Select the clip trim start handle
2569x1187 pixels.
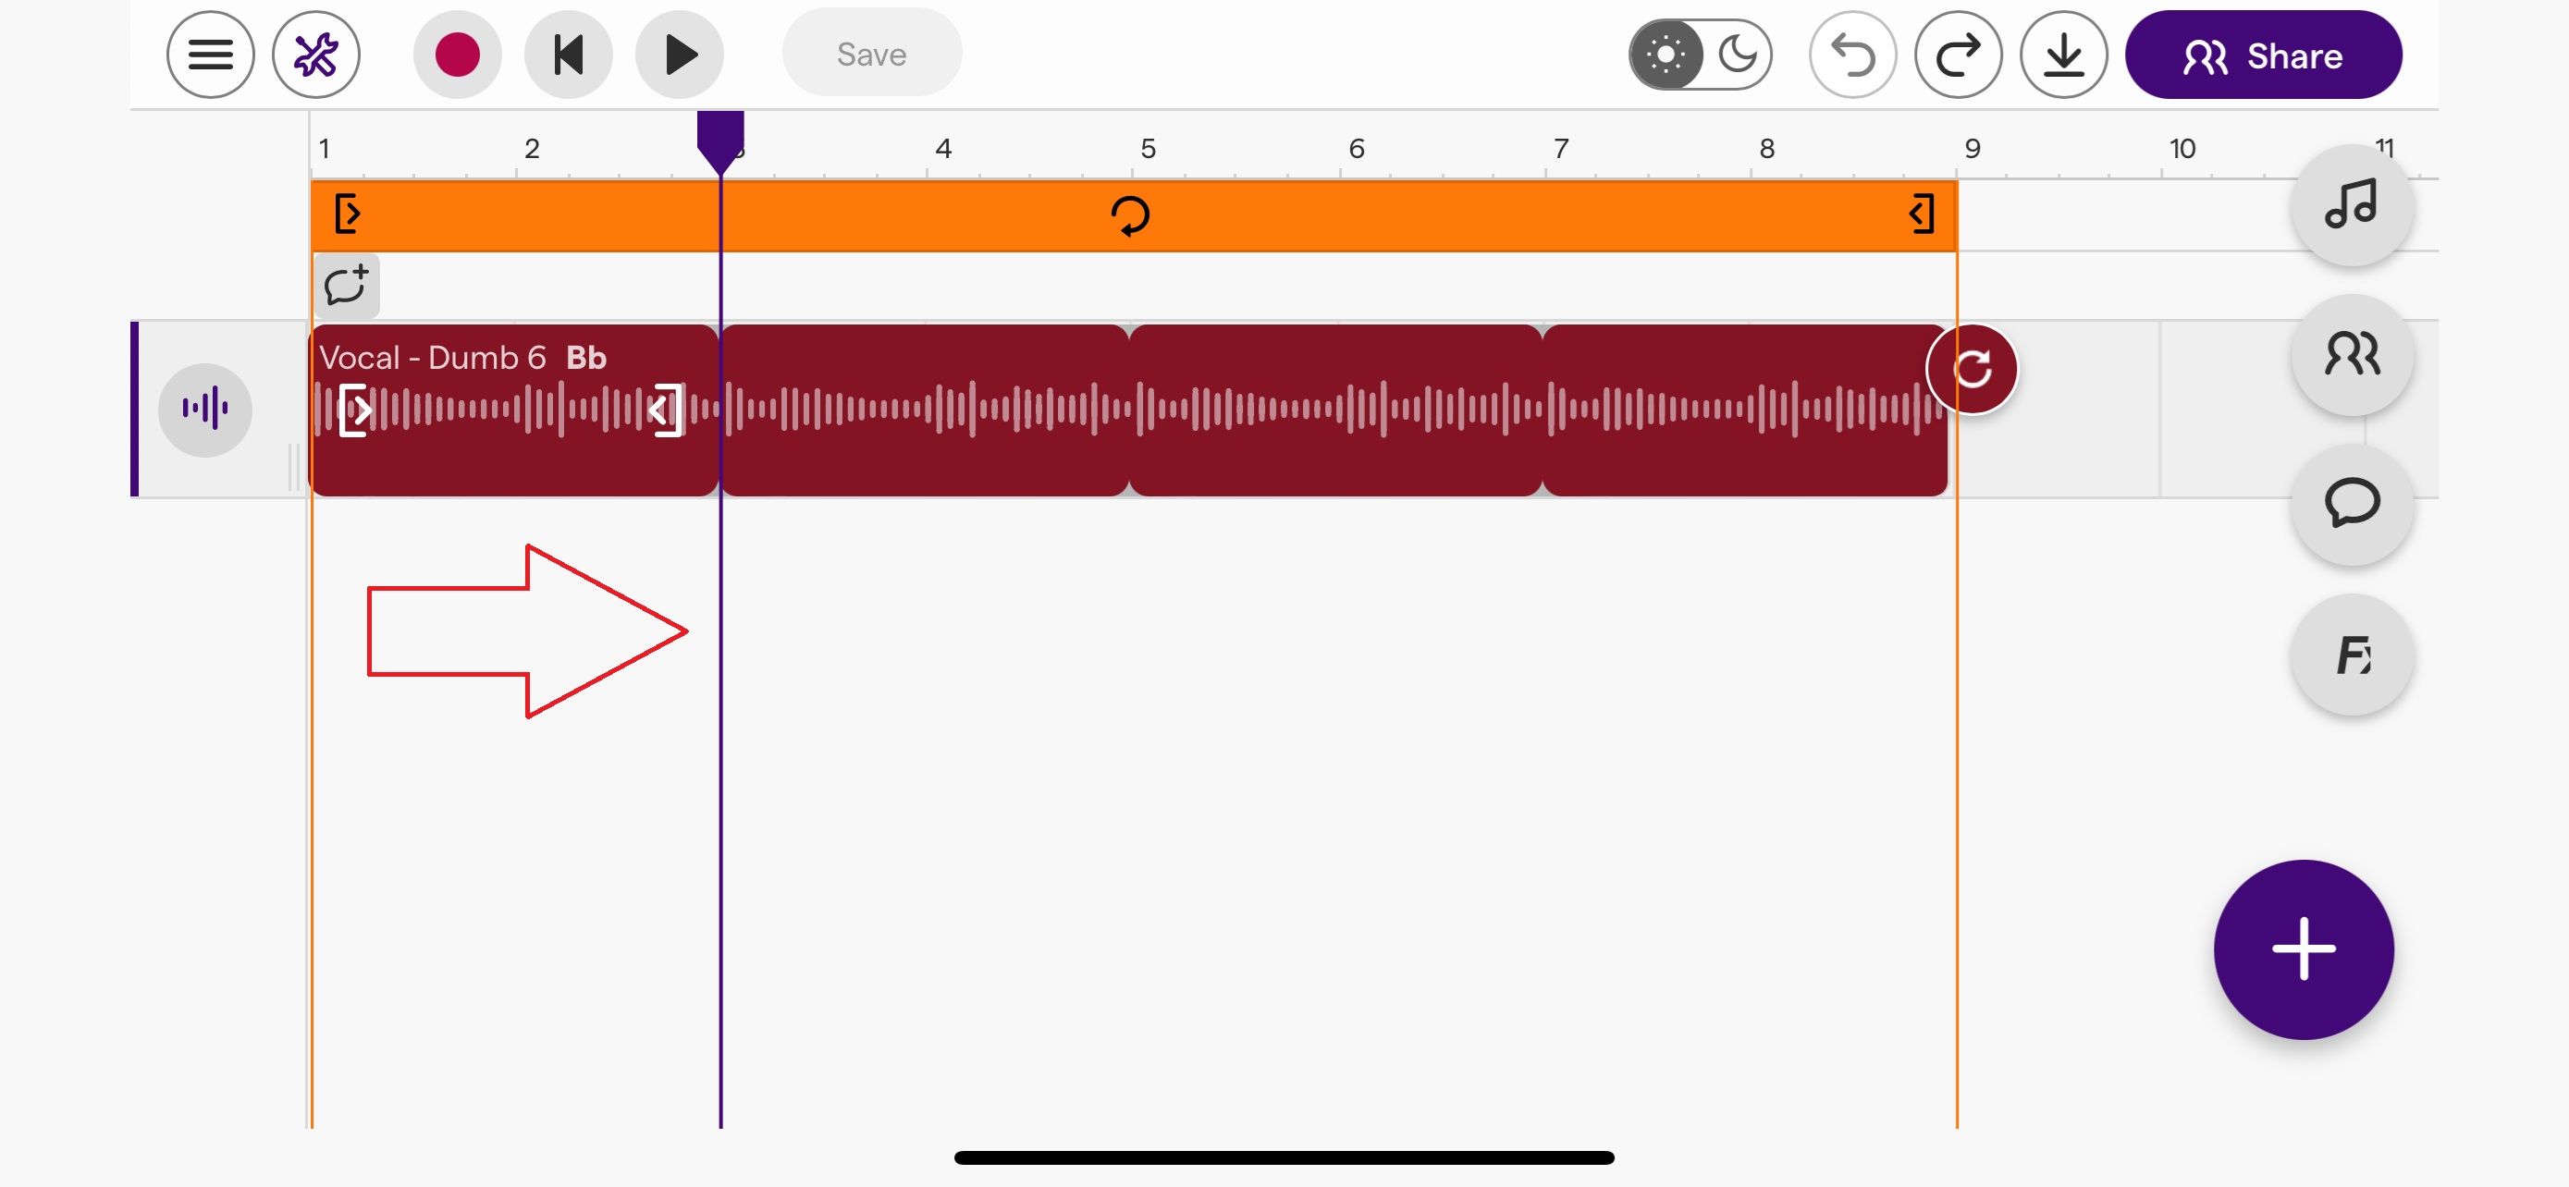[x=356, y=410]
